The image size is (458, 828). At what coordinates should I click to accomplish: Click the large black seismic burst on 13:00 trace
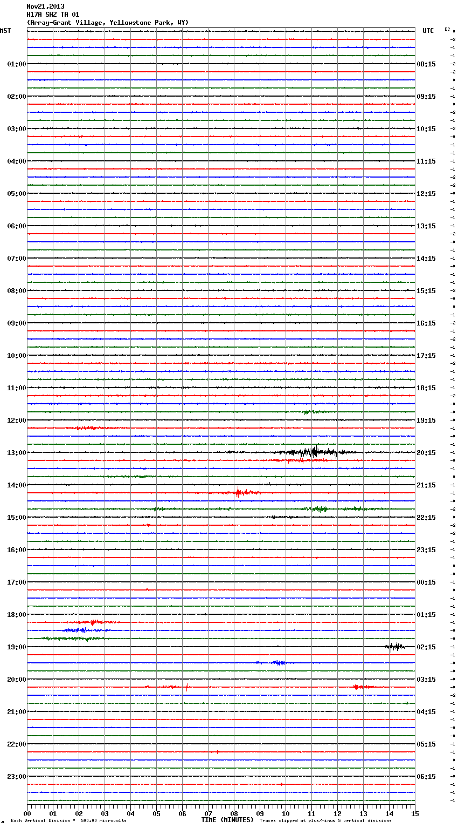click(x=315, y=452)
